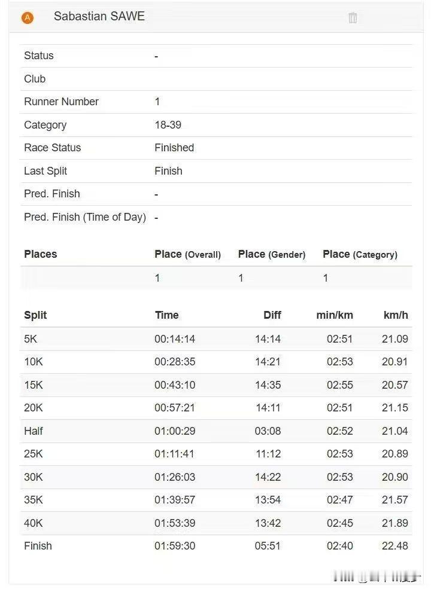Click the Time column header
Viewport: 431px width, 592px height.
166,315
